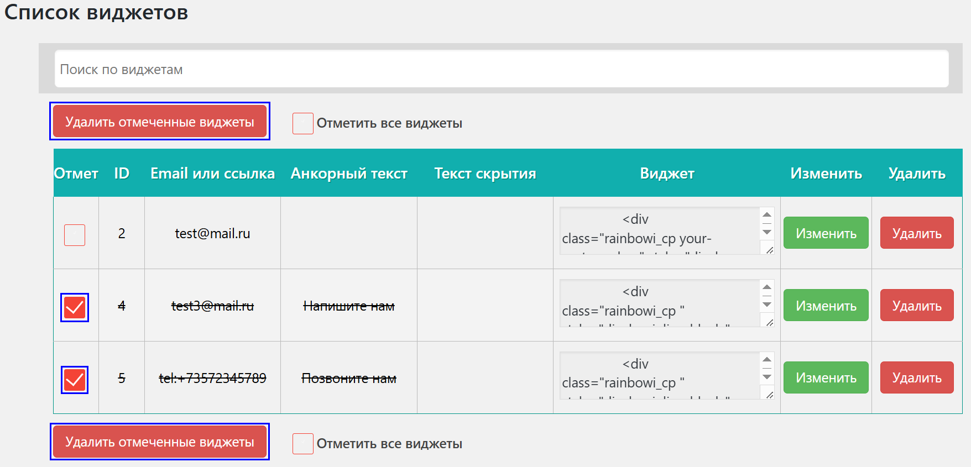Click the 'Виджет' column header
The height and width of the screenshot is (467, 971).
pos(667,174)
